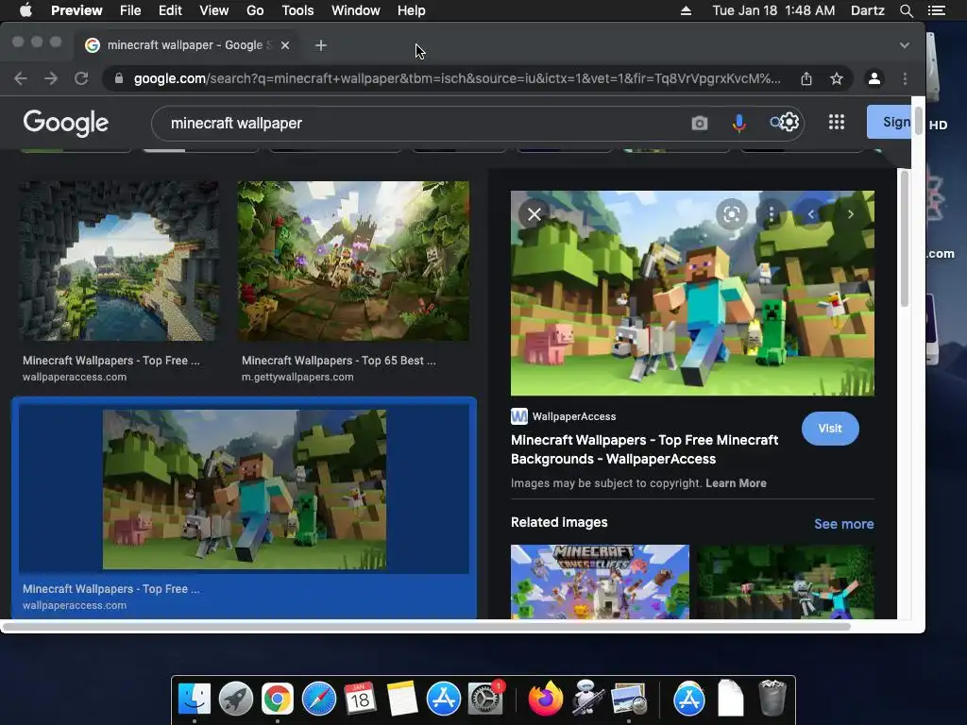
Task: Open Notes from the Dock
Action: pyautogui.click(x=401, y=699)
